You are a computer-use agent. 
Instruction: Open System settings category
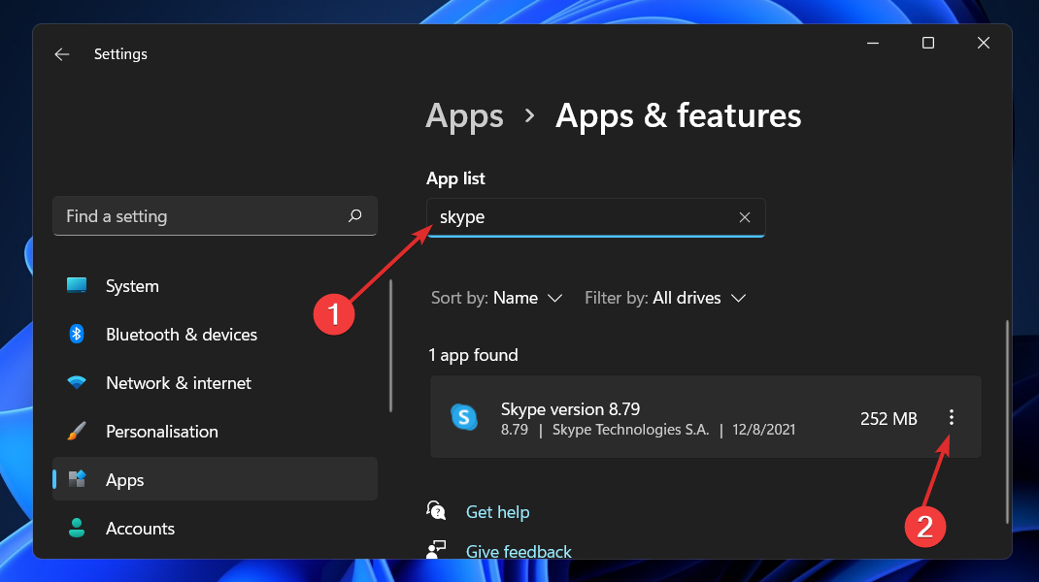215,286
